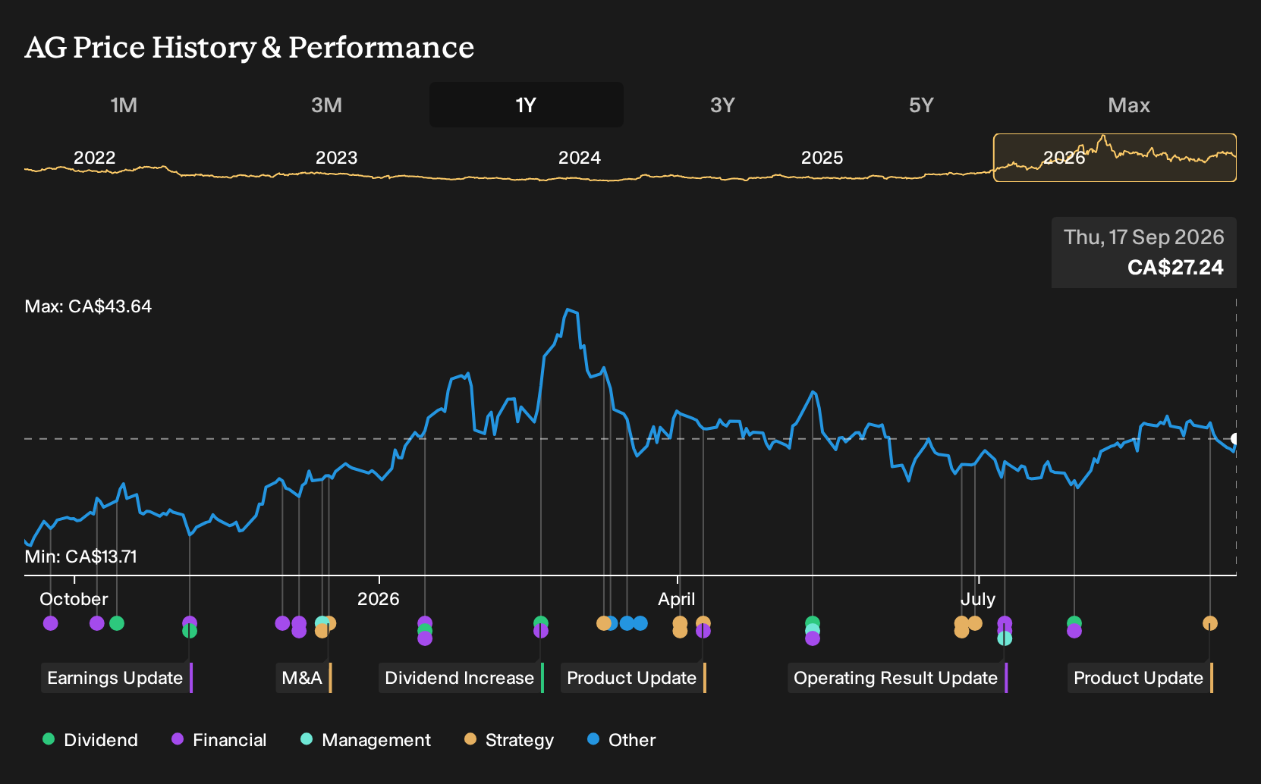Toggle the Financial legend filter
1261x784 pixels.
pos(219,740)
